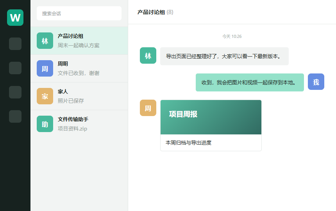Click the green 助 avatar in the conversation list

(x=45, y=124)
